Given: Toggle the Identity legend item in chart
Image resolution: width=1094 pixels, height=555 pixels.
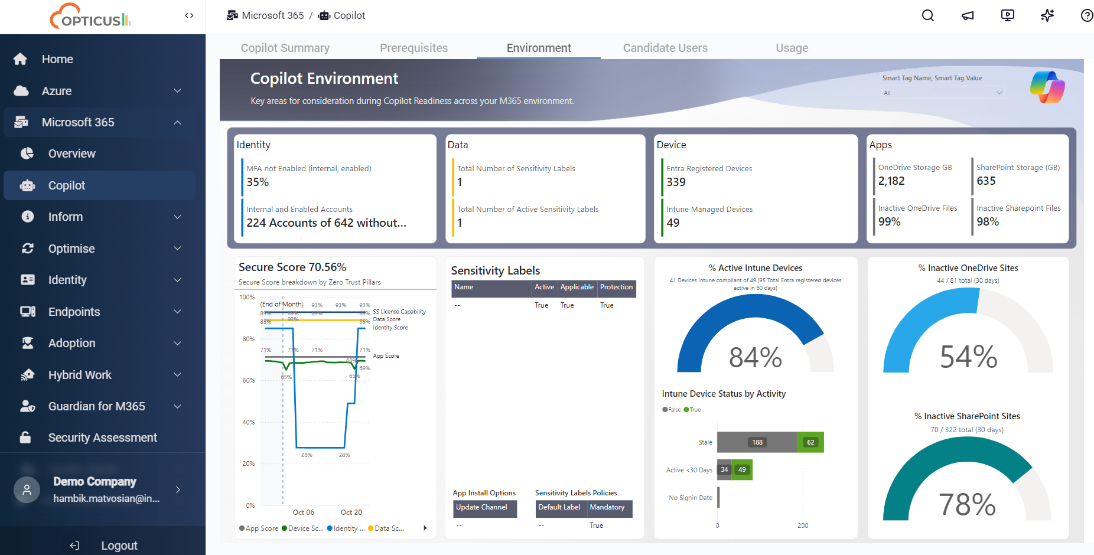Looking at the screenshot, I should (346, 528).
